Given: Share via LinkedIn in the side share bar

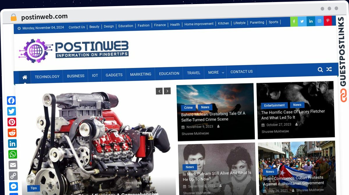Looking at the screenshot, I should click(13, 144).
